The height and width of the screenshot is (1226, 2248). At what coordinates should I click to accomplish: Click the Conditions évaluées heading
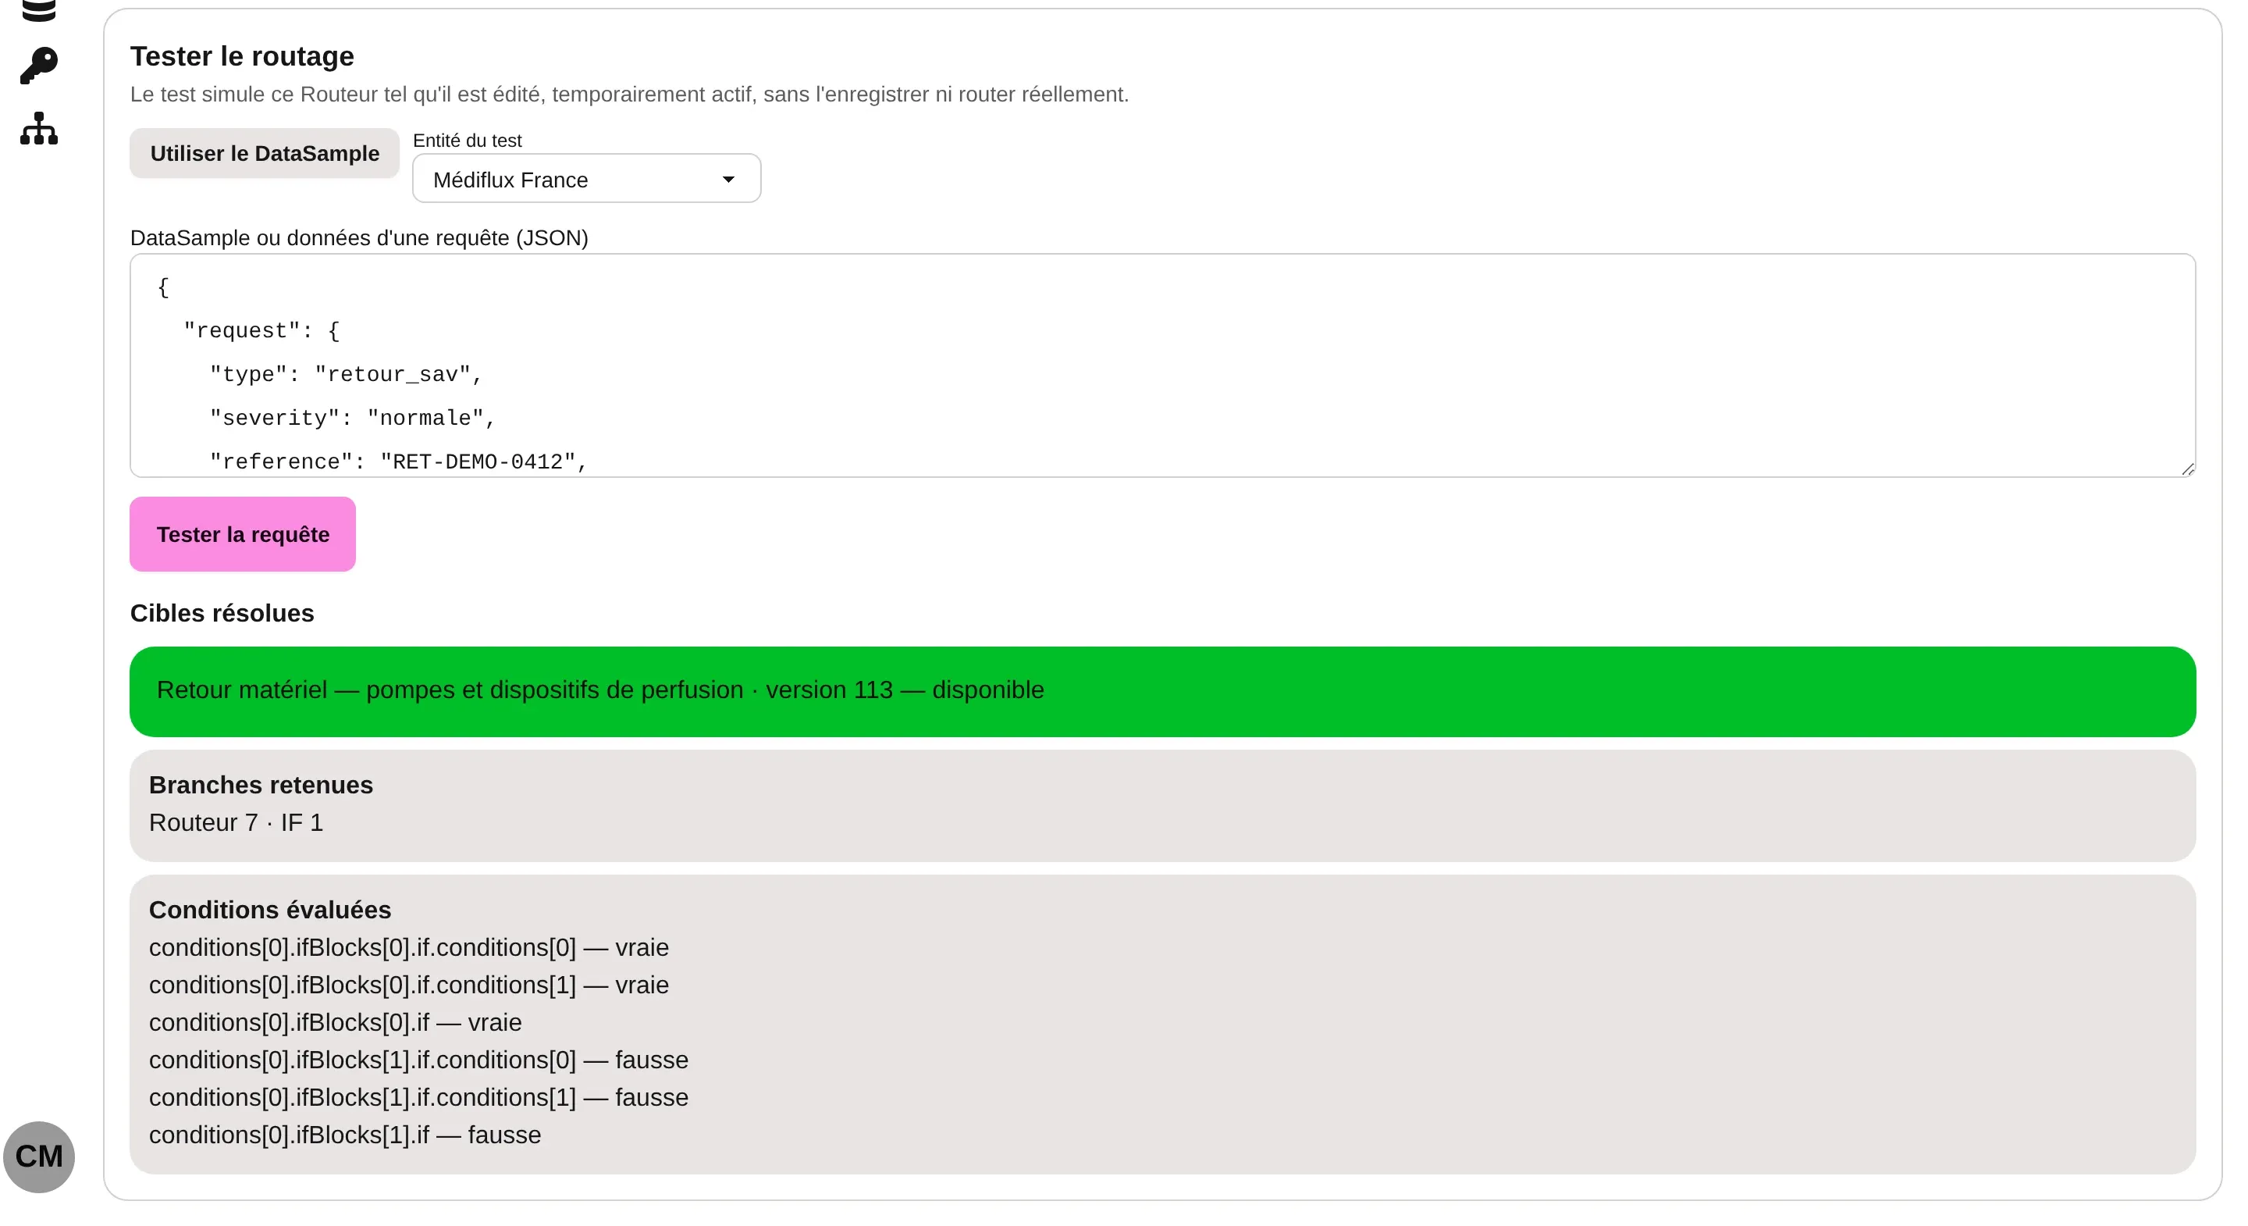269,909
